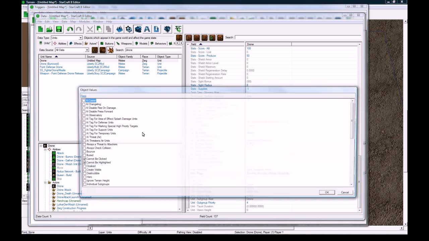Click the first view-mode icon left of right Search
The image size is (429, 241).
pos(189,38)
